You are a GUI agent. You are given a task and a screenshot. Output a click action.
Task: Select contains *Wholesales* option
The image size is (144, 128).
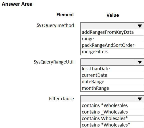(x=112, y=125)
